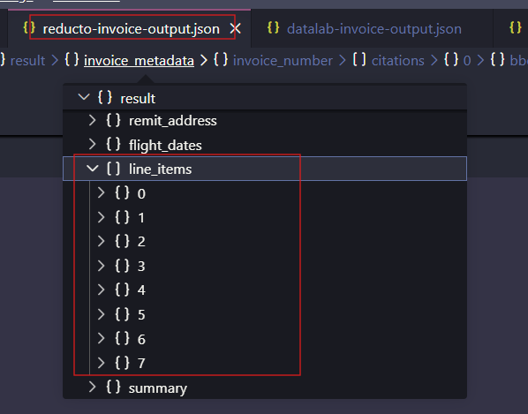Click object icon beside invoice_number breadcrumb
This screenshot has width=528, height=414.
coord(221,59)
